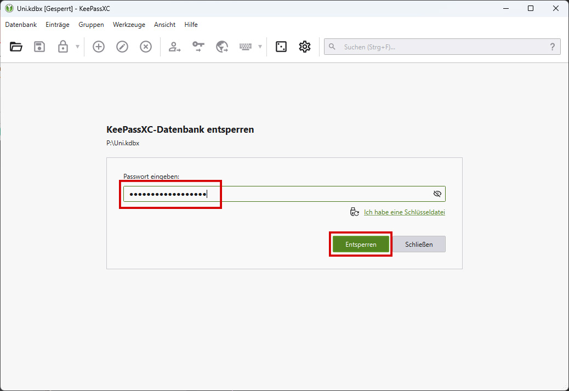Image resolution: width=569 pixels, height=391 pixels.
Task: Open the Werkzeuge menu
Action: click(129, 25)
